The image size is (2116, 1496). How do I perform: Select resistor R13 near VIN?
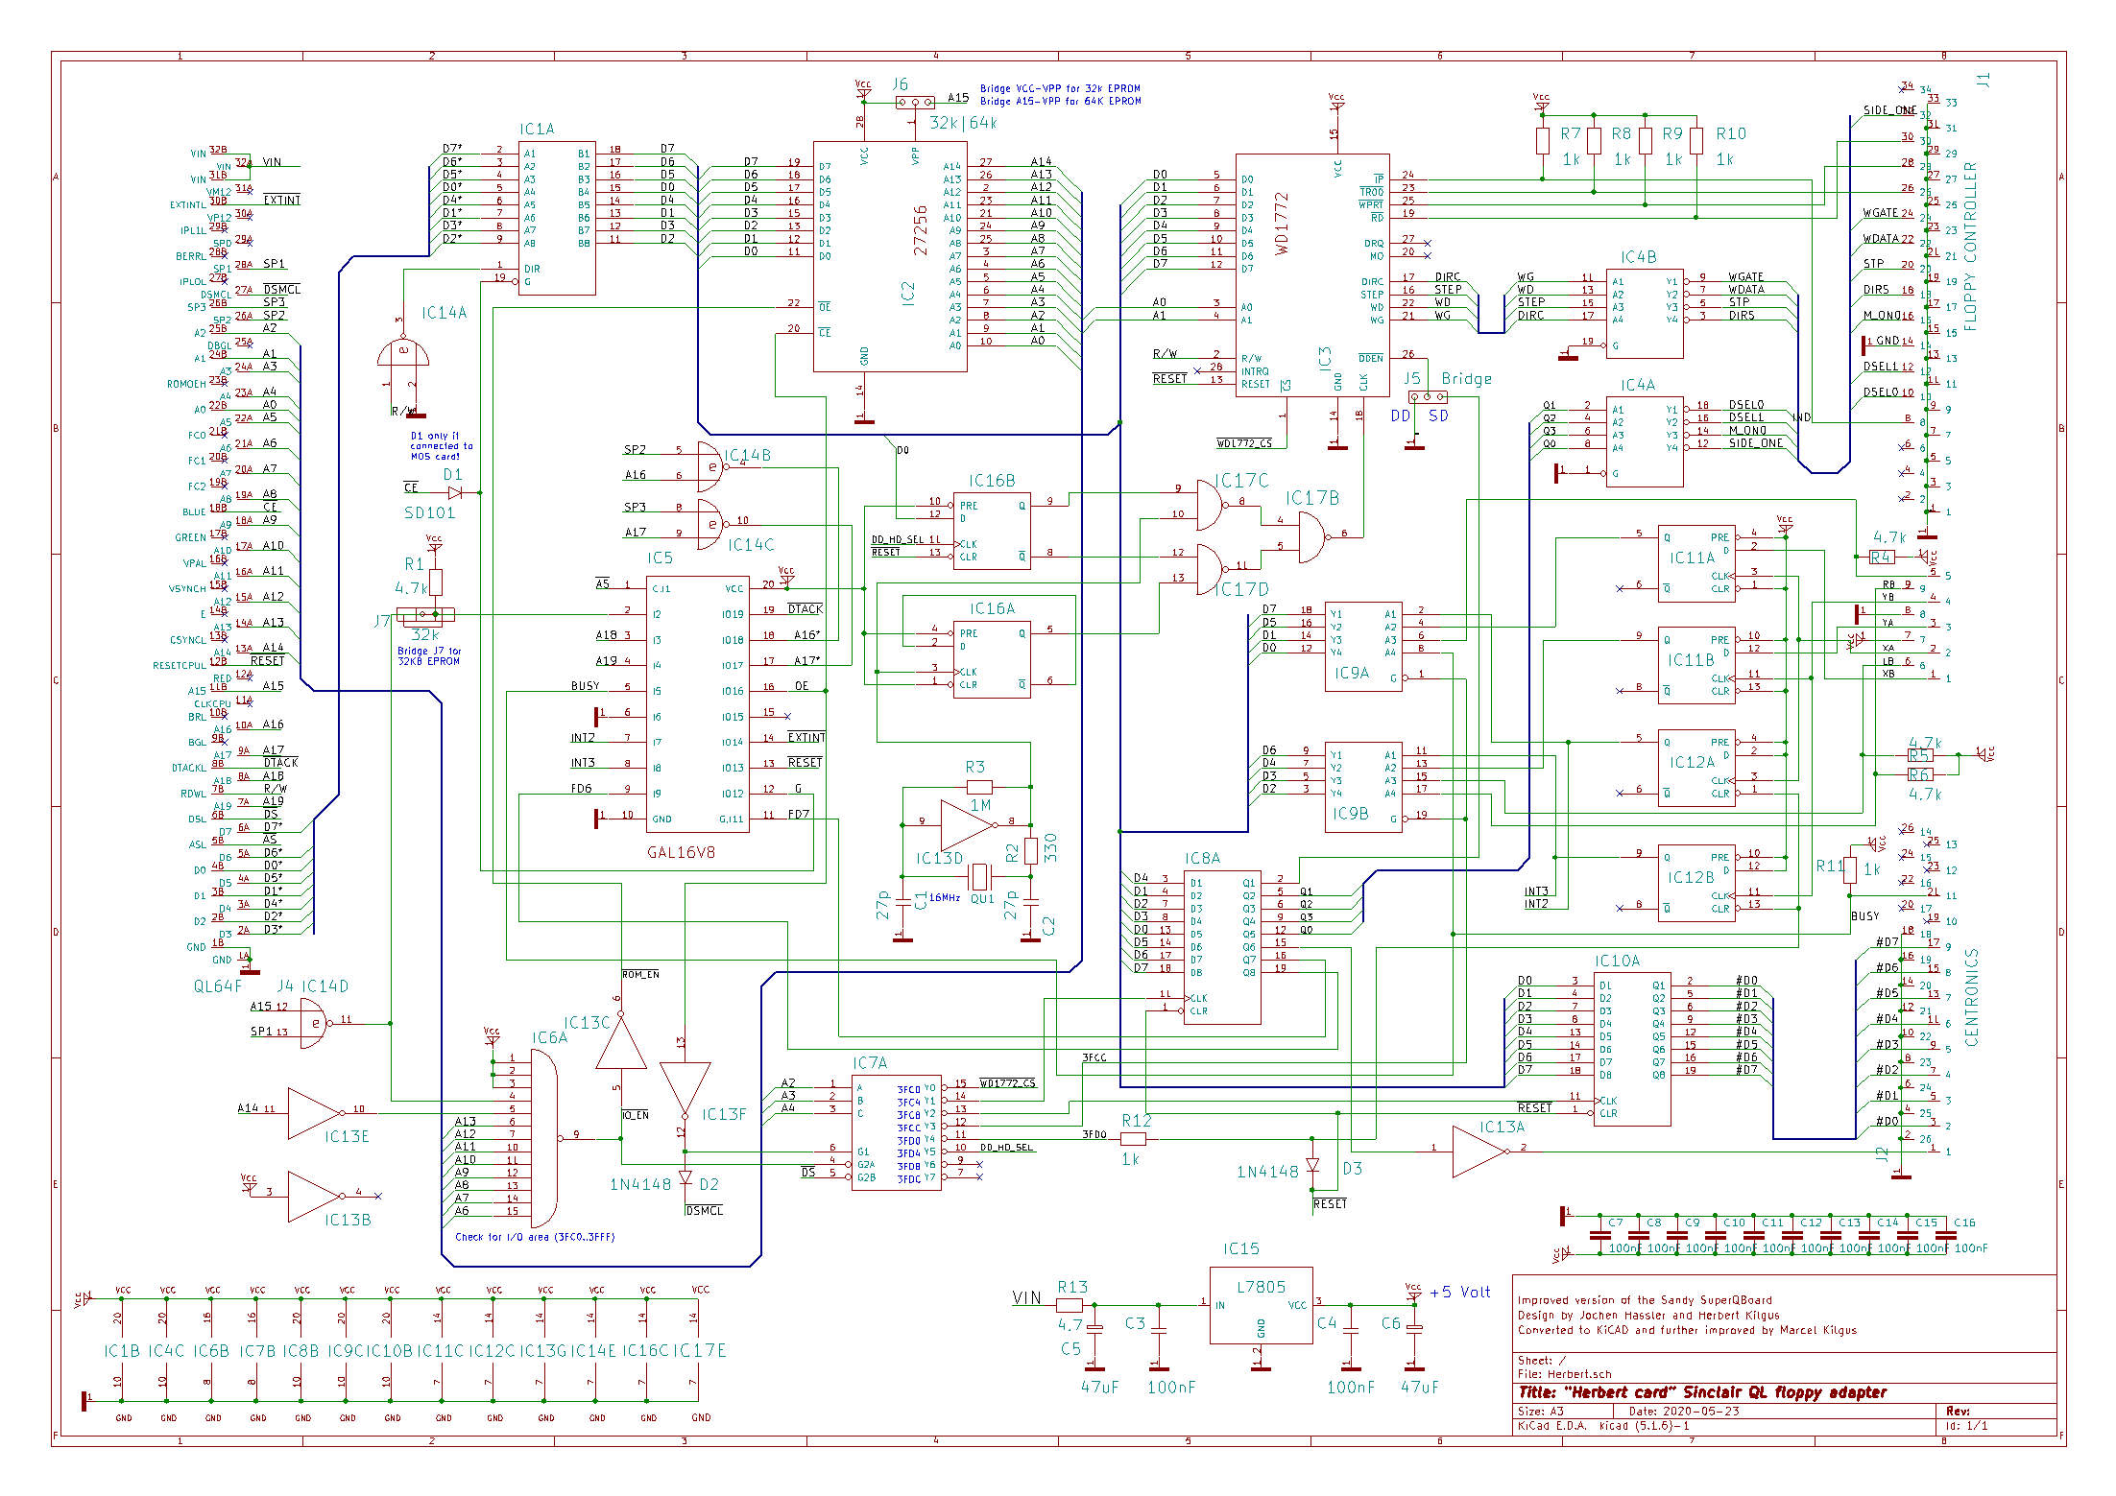1069,1305
